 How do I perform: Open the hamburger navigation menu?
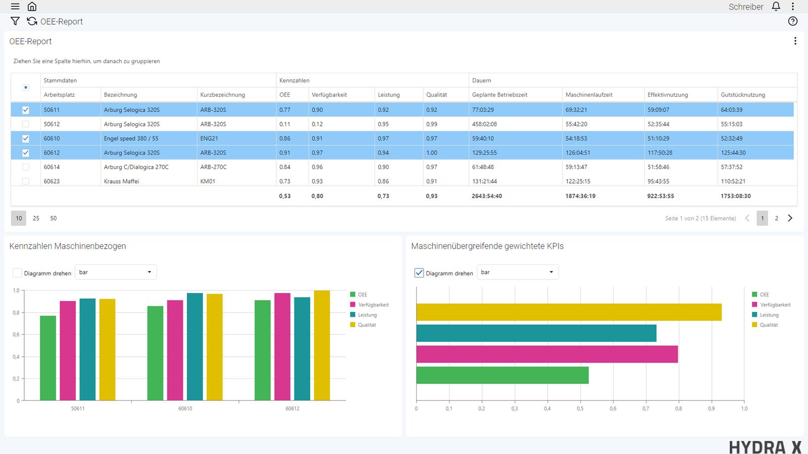point(15,7)
